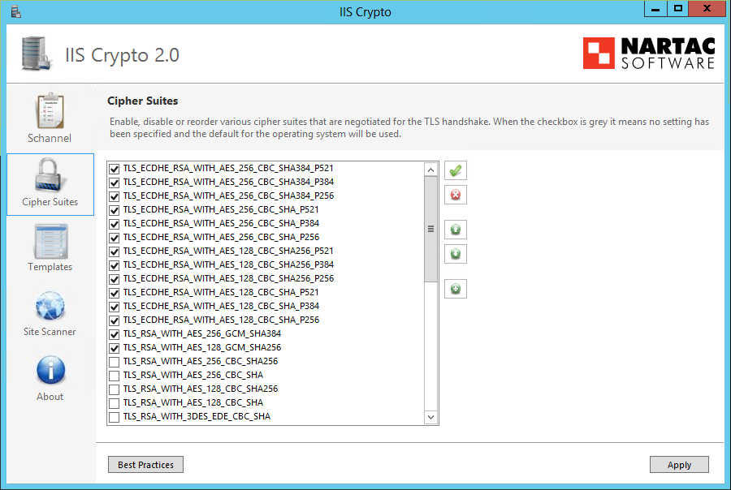Check TLS_RSA_WITH_AES_128_CBC_SHA256 box
This screenshot has width=731, height=490.
point(115,389)
